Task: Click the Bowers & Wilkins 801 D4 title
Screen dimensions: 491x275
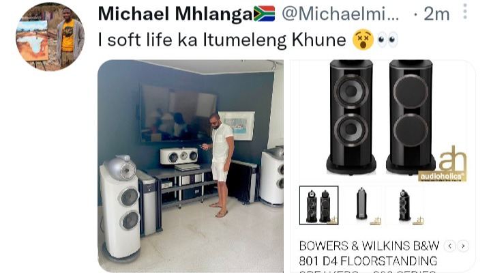Action: click(x=368, y=253)
